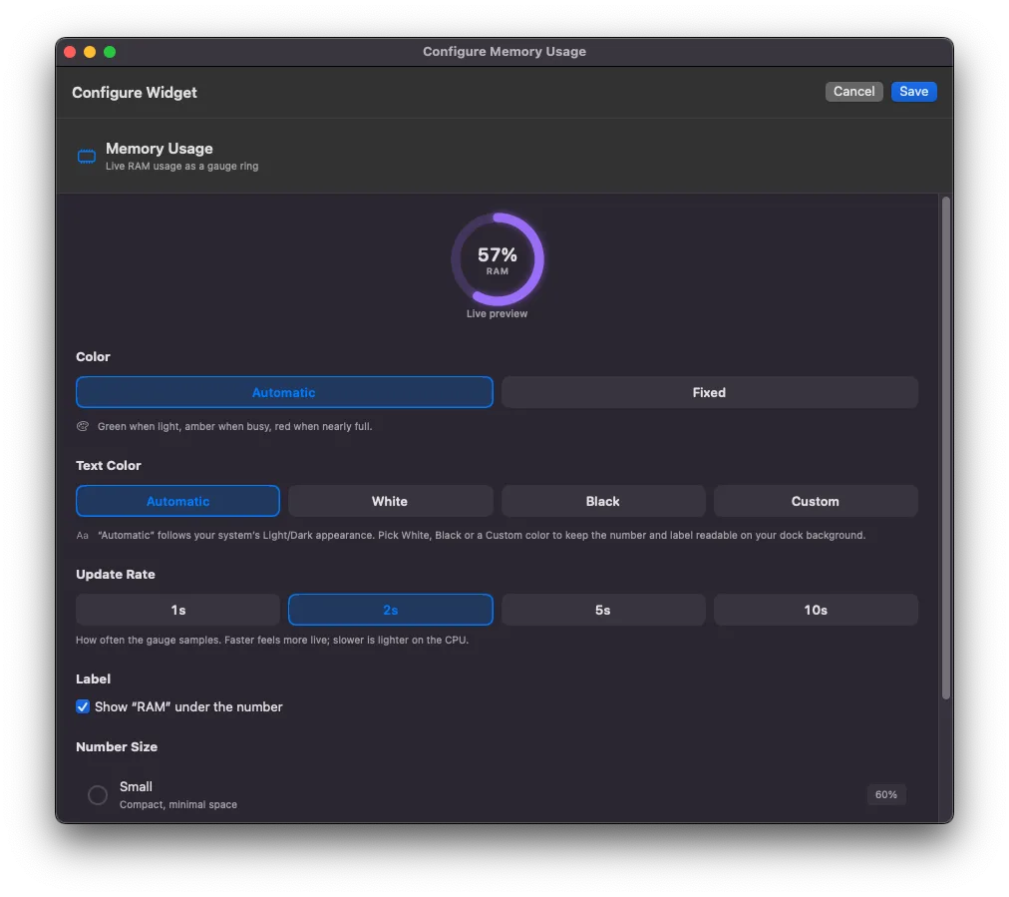1009x897 pixels.
Task: Set update rate to 1s
Action: [177, 610]
